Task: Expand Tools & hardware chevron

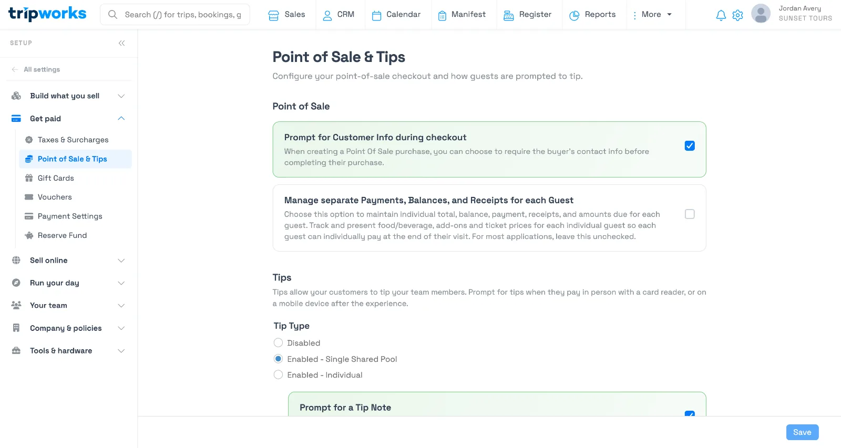Action: coord(121,351)
